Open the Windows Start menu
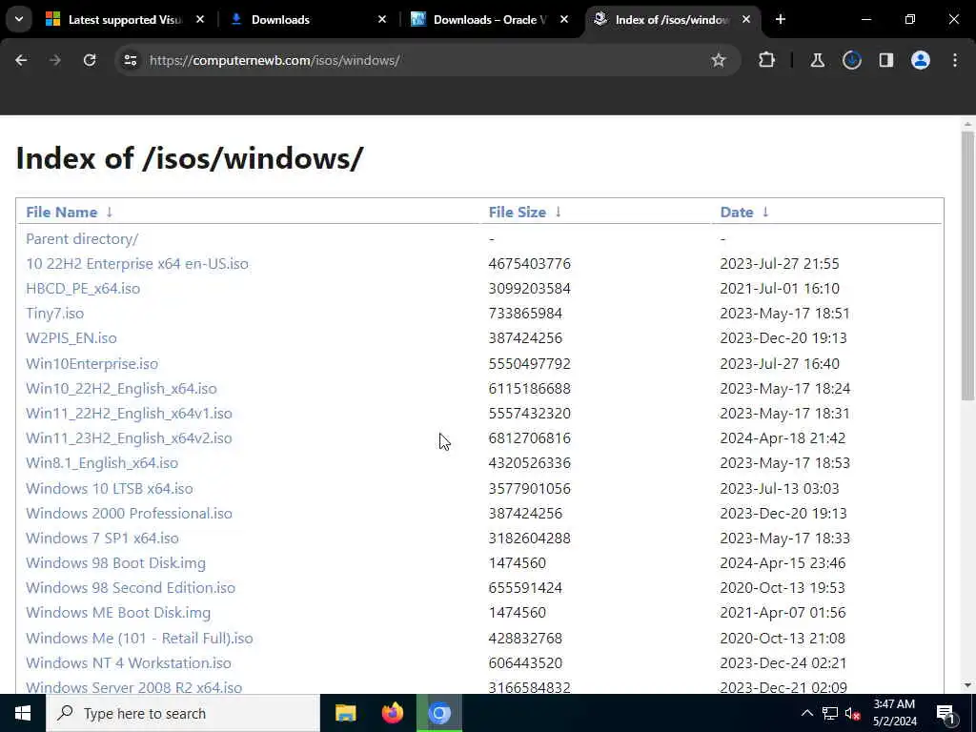The height and width of the screenshot is (732, 976). click(x=23, y=713)
